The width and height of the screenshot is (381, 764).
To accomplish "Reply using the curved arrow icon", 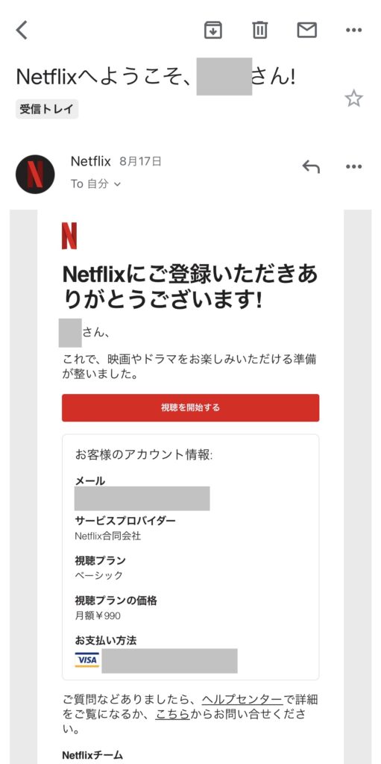I will click(311, 167).
